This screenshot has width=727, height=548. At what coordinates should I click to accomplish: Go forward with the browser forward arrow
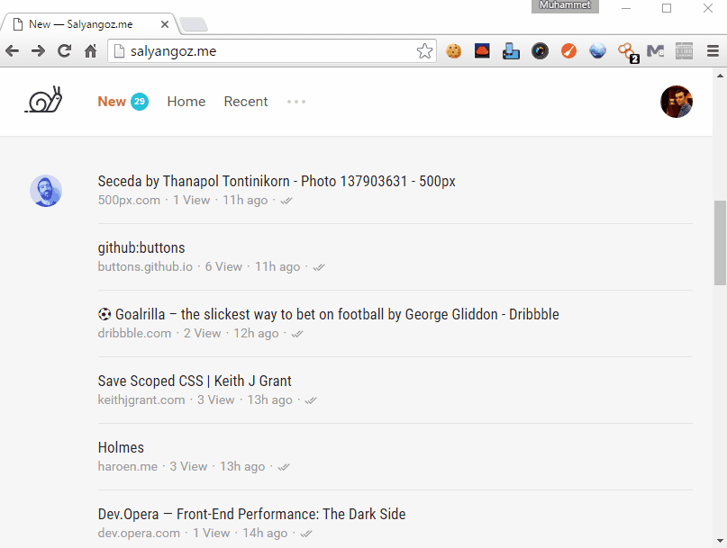(39, 51)
